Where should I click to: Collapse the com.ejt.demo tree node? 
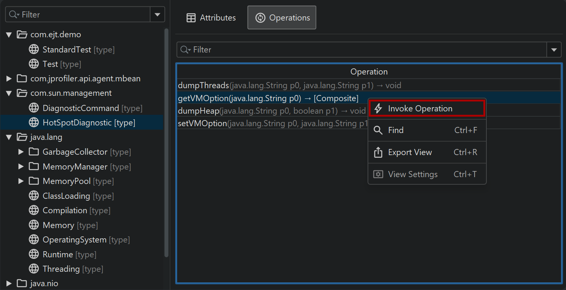tap(9, 35)
